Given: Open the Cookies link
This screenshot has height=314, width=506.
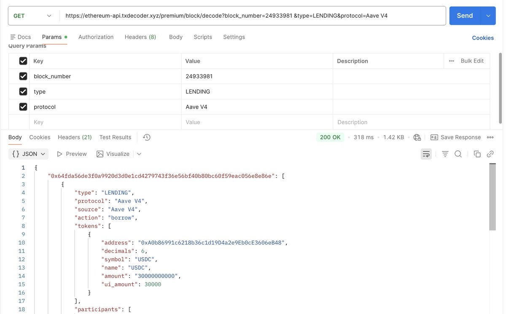Looking at the screenshot, I should [x=483, y=38].
